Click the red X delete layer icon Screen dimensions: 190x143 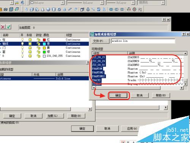tap(3, 27)
